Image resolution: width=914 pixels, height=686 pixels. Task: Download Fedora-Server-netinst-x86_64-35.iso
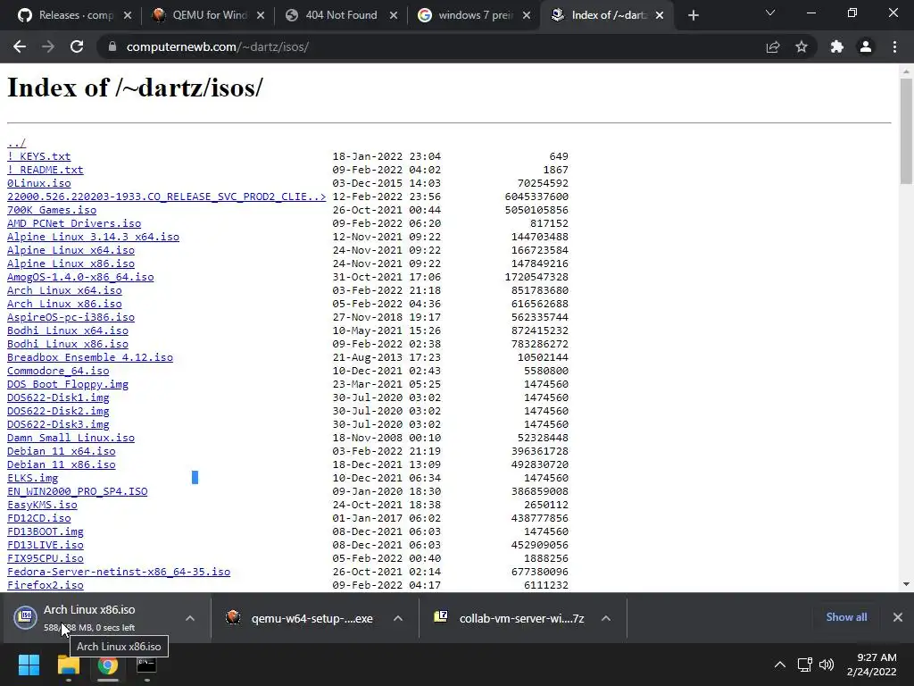pos(119,573)
